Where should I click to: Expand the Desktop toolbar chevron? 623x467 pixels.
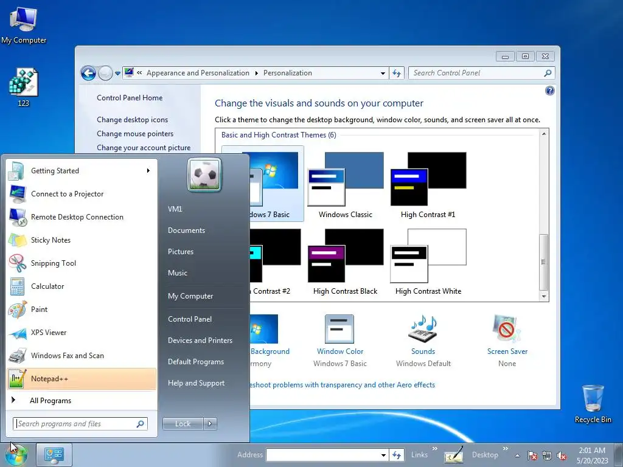click(x=506, y=449)
